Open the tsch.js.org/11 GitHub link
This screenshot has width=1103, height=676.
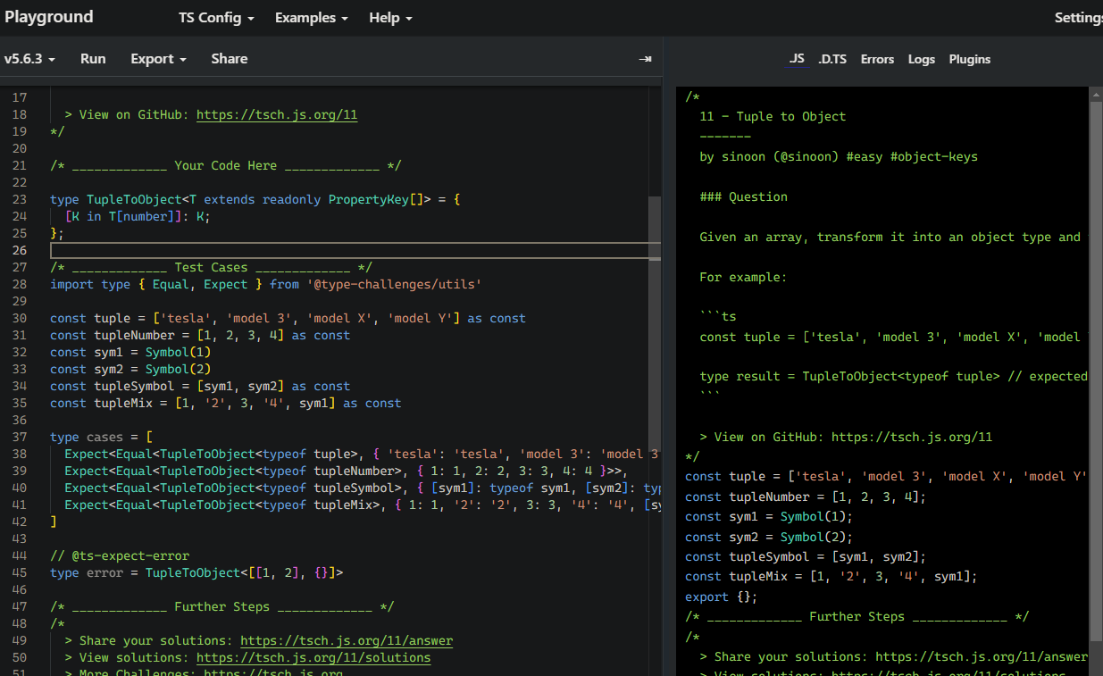277,114
